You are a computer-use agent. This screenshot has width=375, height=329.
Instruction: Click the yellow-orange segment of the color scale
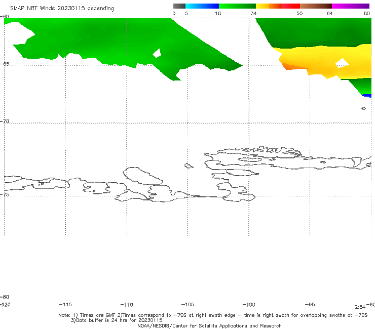(x=269, y=6)
